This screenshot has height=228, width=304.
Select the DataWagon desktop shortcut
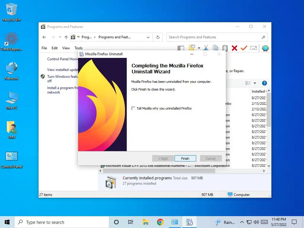[x=12, y=42]
